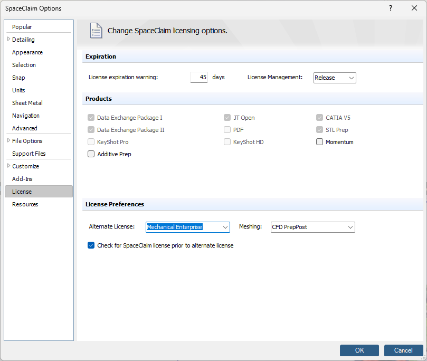Open the Resources options page
This screenshot has height=361, width=427.
(25, 204)
